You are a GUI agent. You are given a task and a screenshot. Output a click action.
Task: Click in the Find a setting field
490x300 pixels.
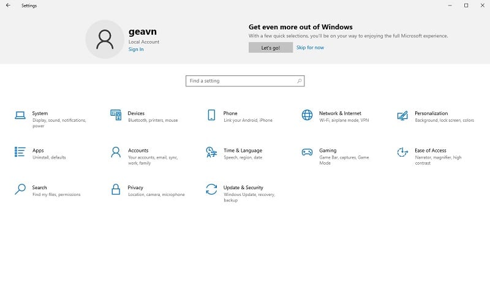[245, 81]
